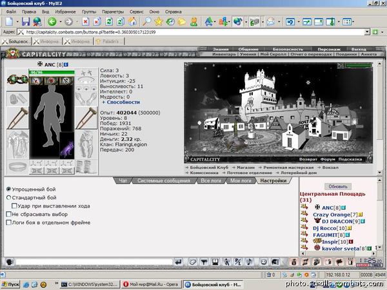Toggle Логи боя в отдельном фрейме checkbox
Screen dimensions: 387x290
[x=8, y=222]
